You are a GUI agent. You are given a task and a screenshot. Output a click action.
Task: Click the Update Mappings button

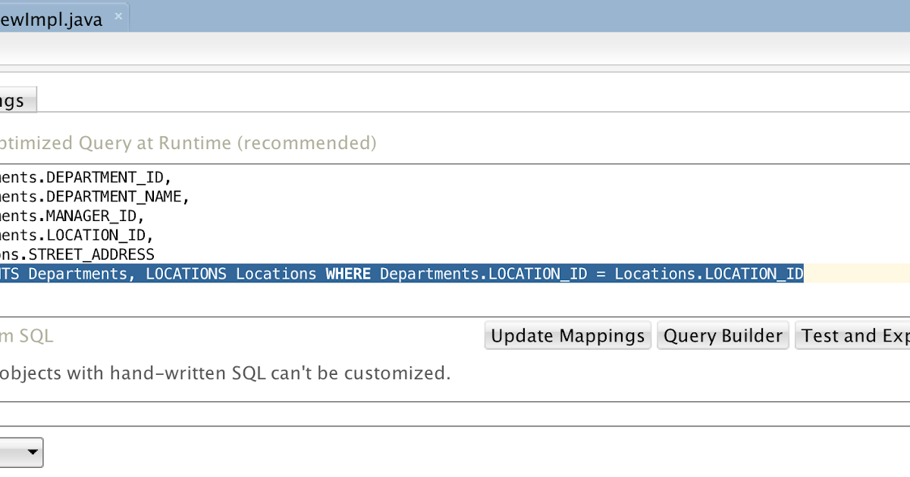[x=567, y=335]
